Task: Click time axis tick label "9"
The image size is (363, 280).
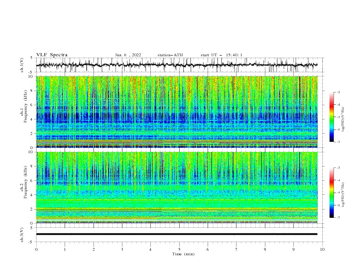Action: tap(293, 249)
